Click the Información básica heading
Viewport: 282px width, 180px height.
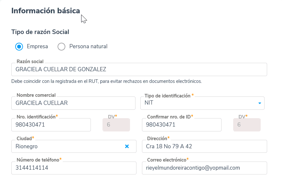tap(46, 11)
